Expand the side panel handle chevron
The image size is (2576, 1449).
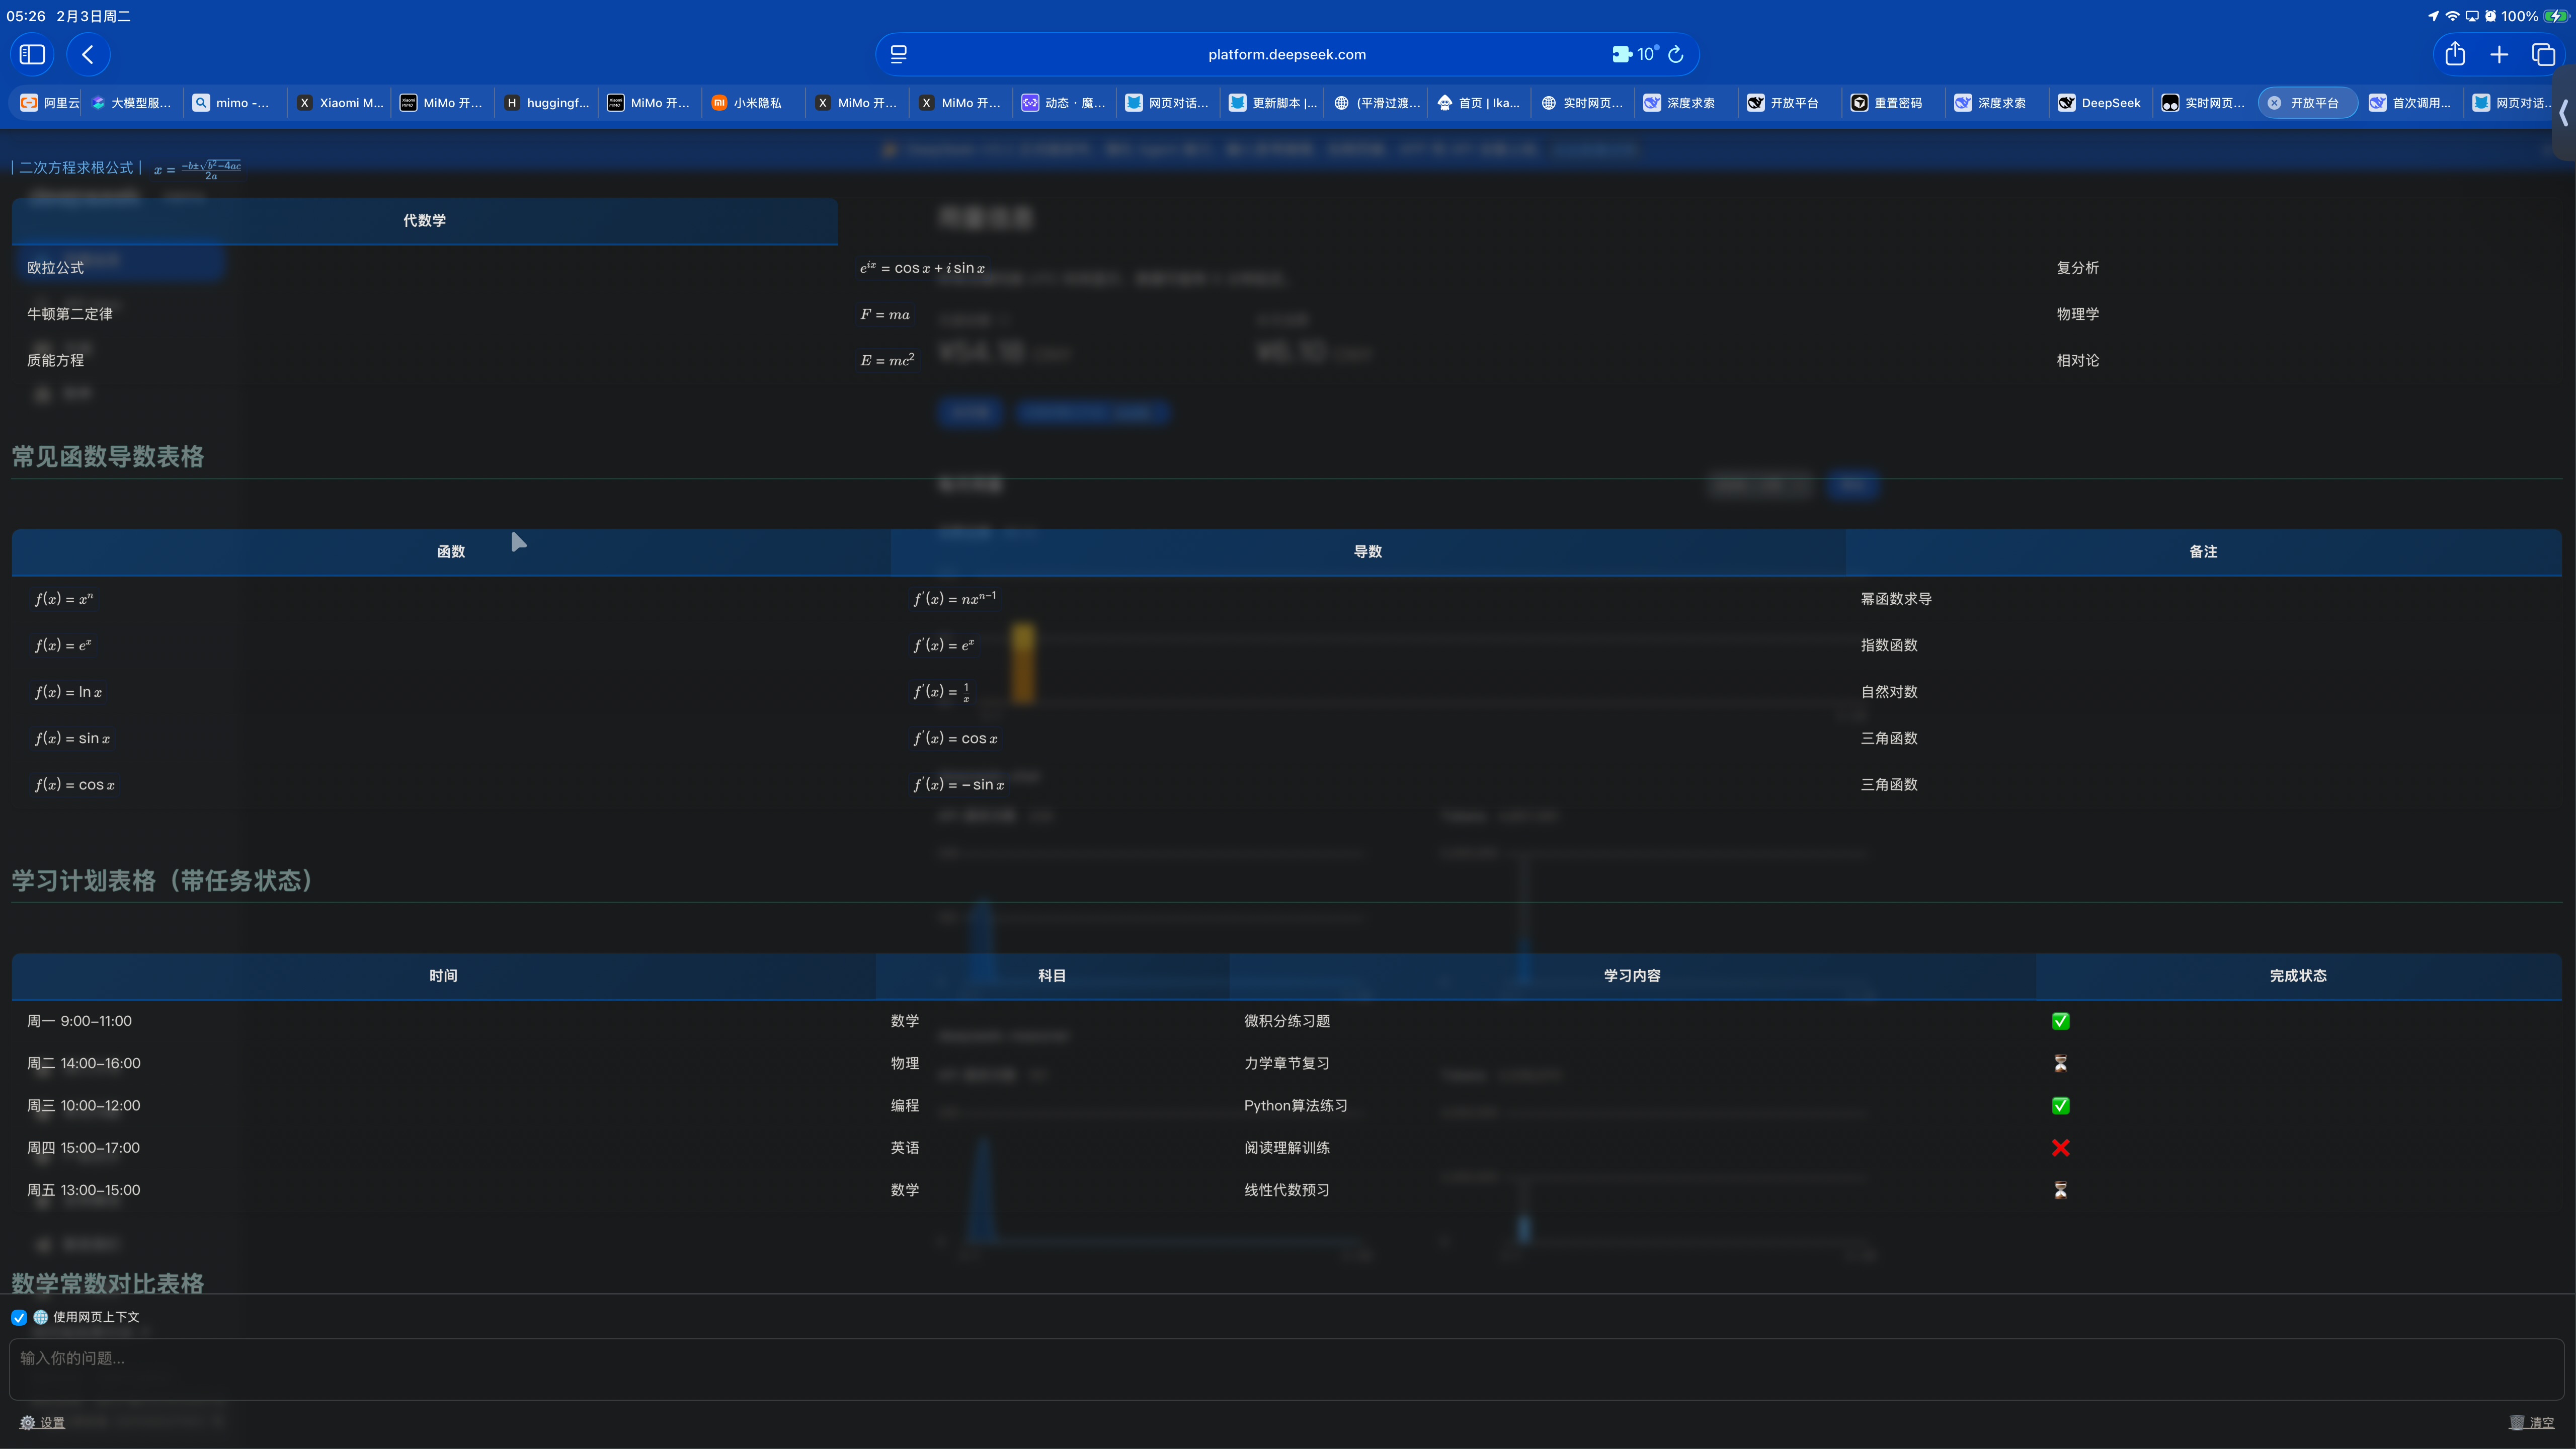click(x=2563, y=113)
